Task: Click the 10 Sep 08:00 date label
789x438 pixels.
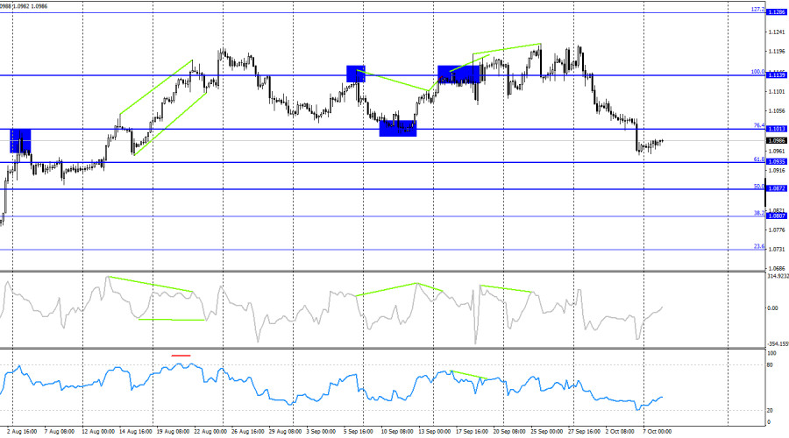Action: (x=397, y=432)
